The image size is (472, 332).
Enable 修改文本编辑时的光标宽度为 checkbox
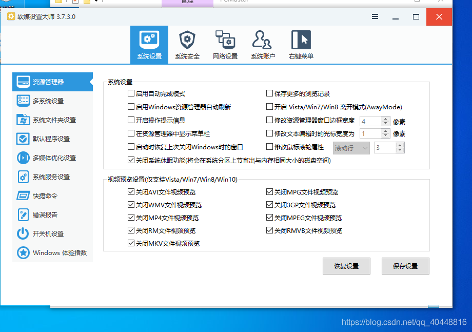pyautogui.click(x=269, y=133)
